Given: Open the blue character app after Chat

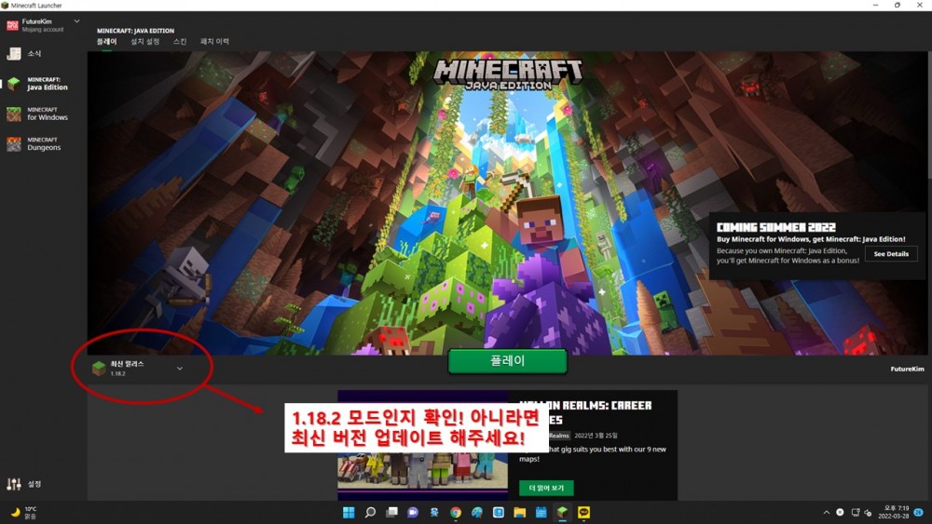Looking at the screenshot, I should (x=434, y=512).
